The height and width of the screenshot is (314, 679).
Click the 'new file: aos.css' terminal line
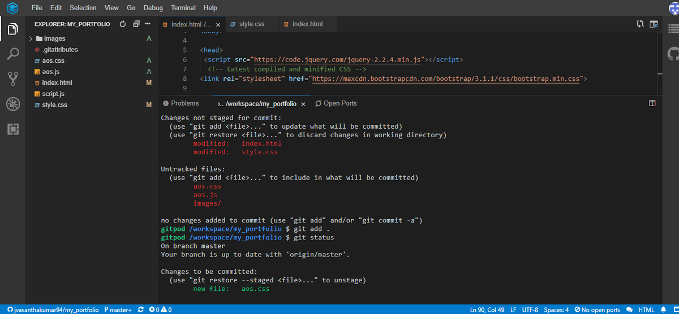pos(231,289)
